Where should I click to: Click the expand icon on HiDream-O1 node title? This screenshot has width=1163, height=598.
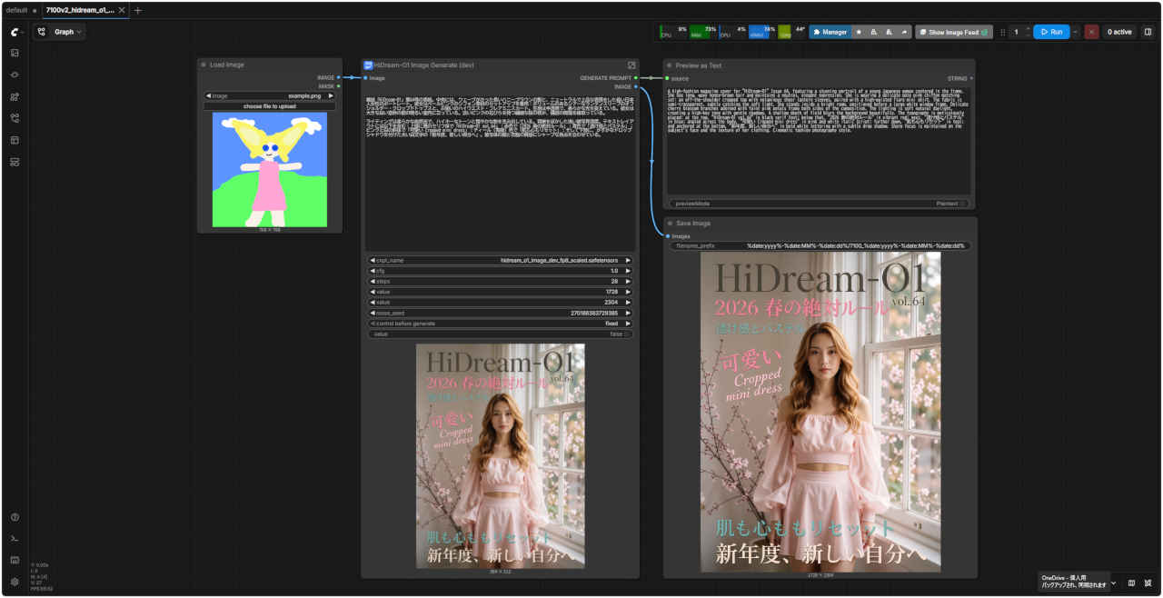[631, 65]
